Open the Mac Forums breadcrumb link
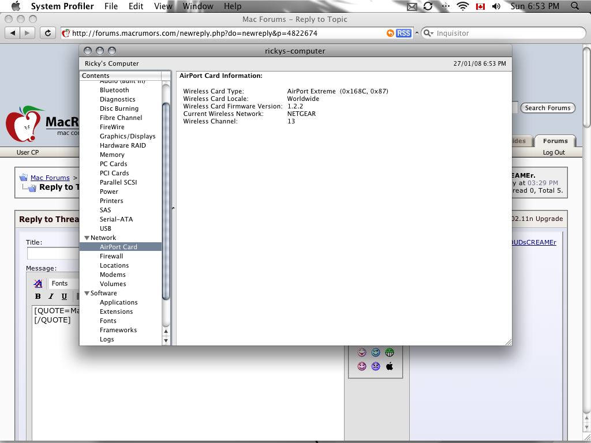This screenshot has width=591, height=443. (50, 178)
